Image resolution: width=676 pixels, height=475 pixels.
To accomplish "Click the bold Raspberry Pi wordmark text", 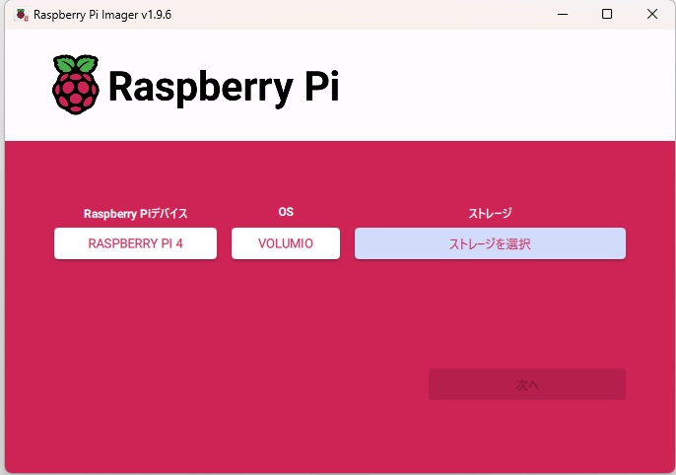I will [223, 87].
